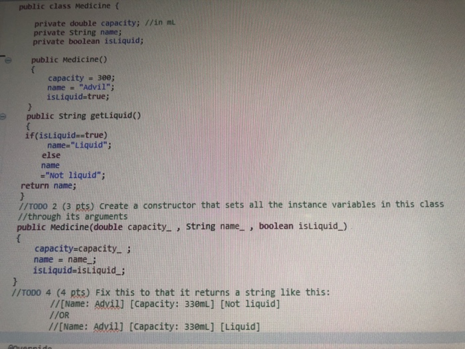This screenshot has height=349, width=465.
Task: Click 'private boolean isLiquid;' declaration
Action: coord(88,41)
